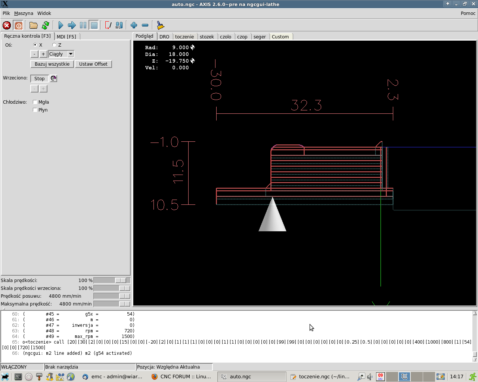Click the clock showing 14:17

(x=456, y=377)
